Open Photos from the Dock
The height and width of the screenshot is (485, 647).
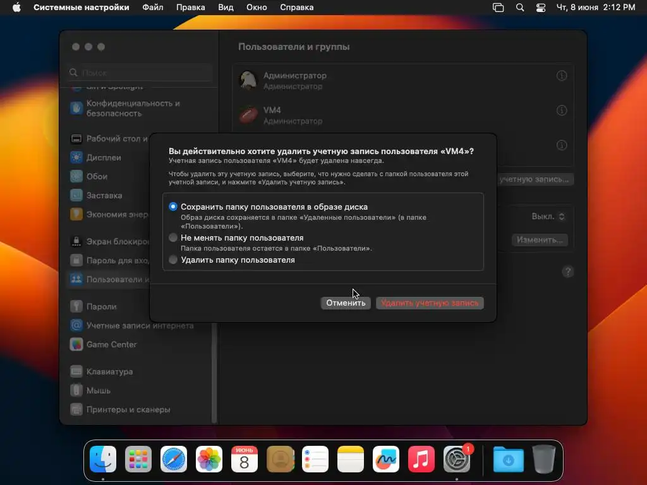pyautogui.click(x=209, y=459)
